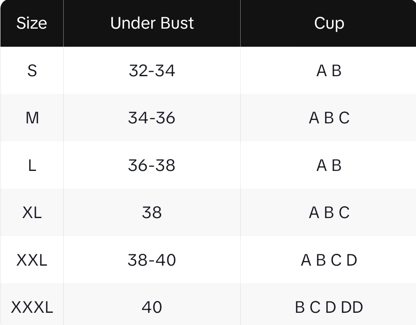Select the S size cell
This screenshot has height=325, width=416.
click(x=32, y=71)
